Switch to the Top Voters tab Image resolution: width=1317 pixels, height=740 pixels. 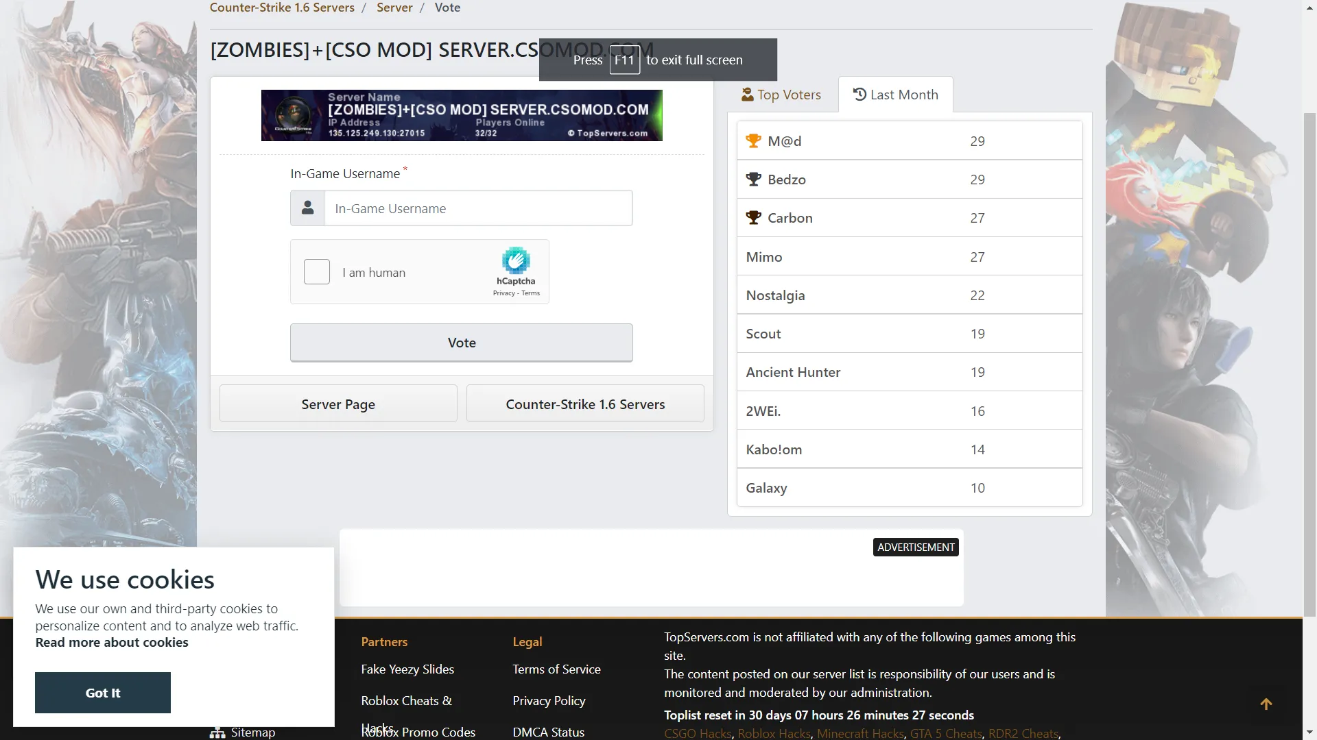[781, 95]
